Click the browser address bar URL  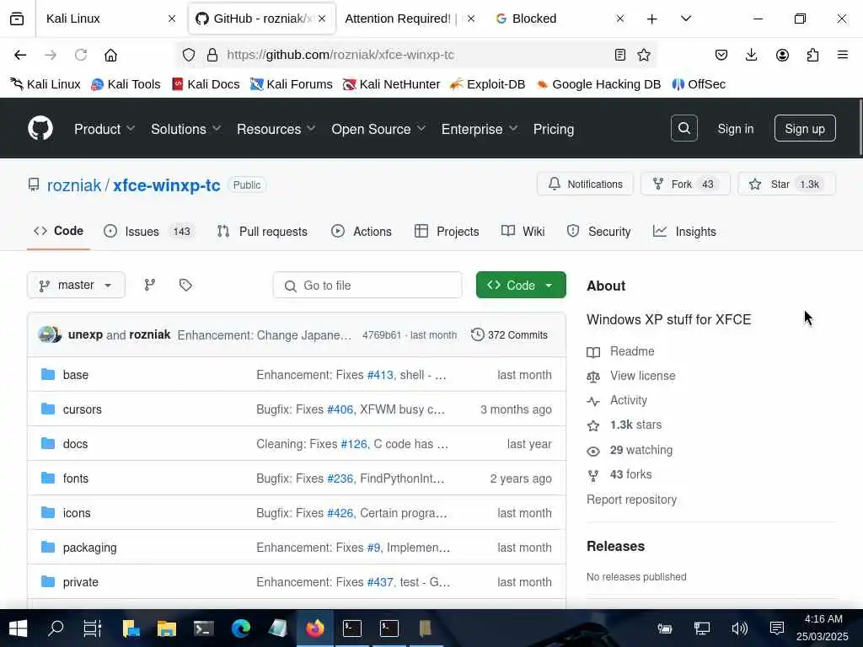(340, 55)
